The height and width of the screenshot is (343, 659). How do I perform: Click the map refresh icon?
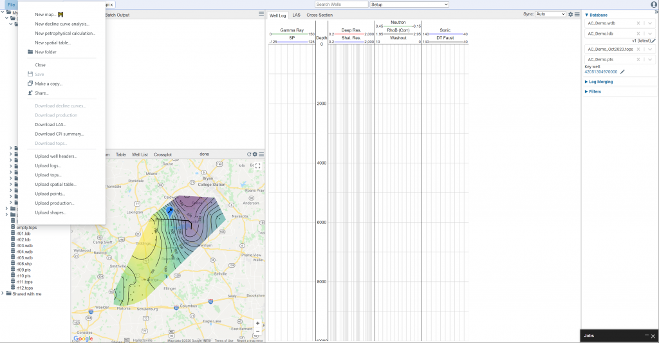point(249,154)
